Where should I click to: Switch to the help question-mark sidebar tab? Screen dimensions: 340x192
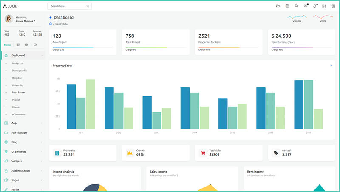35,44
